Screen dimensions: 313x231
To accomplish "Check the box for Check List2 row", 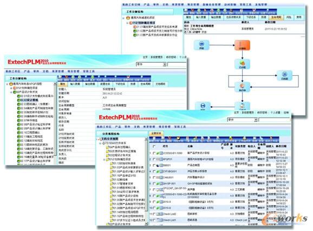I will (x=154, y=214).
